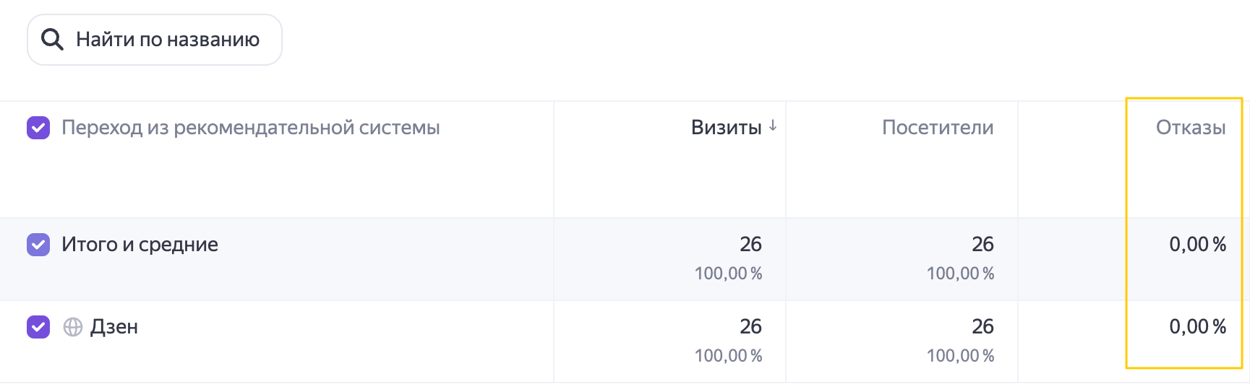Image resolution: width=1250 pixels, height=384 pixels.
Task: Sort by the 'Визиты' column header
Action: click(727, 128)
